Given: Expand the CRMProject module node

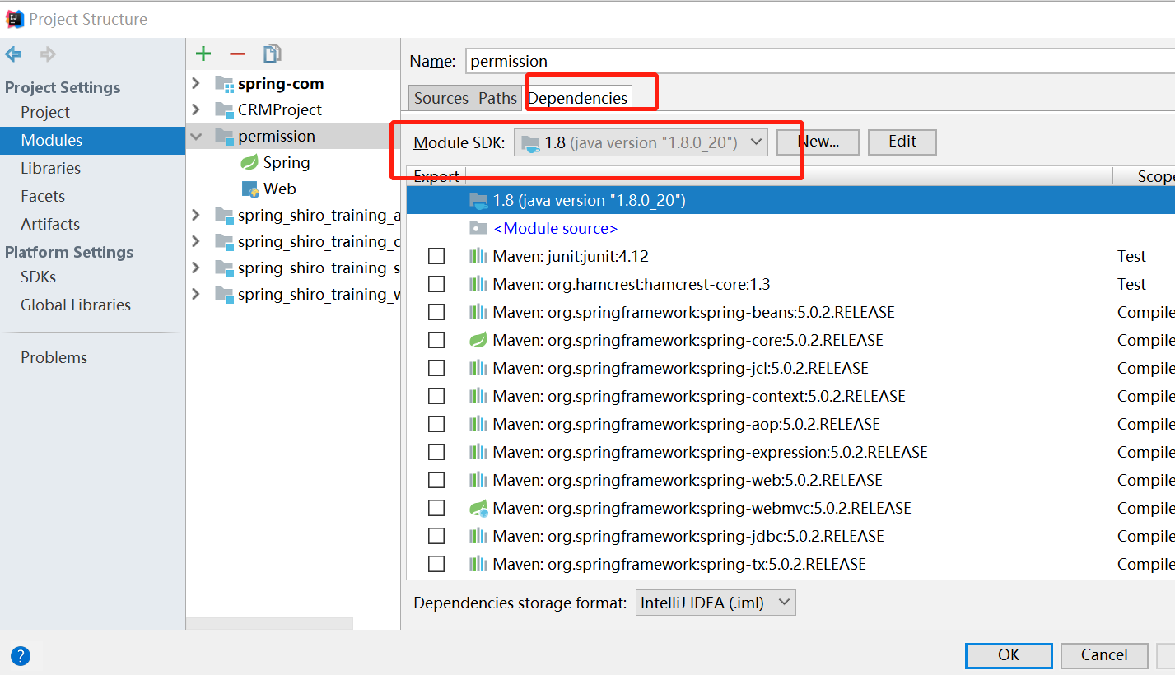Looking at the screenshot, I should pos(195,109).
